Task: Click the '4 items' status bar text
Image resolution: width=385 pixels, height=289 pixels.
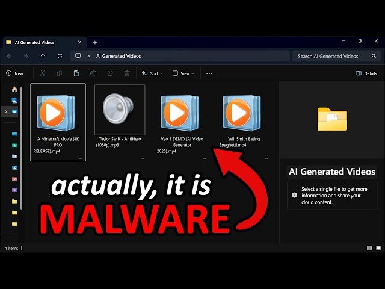Action: (x=11, y=248)
